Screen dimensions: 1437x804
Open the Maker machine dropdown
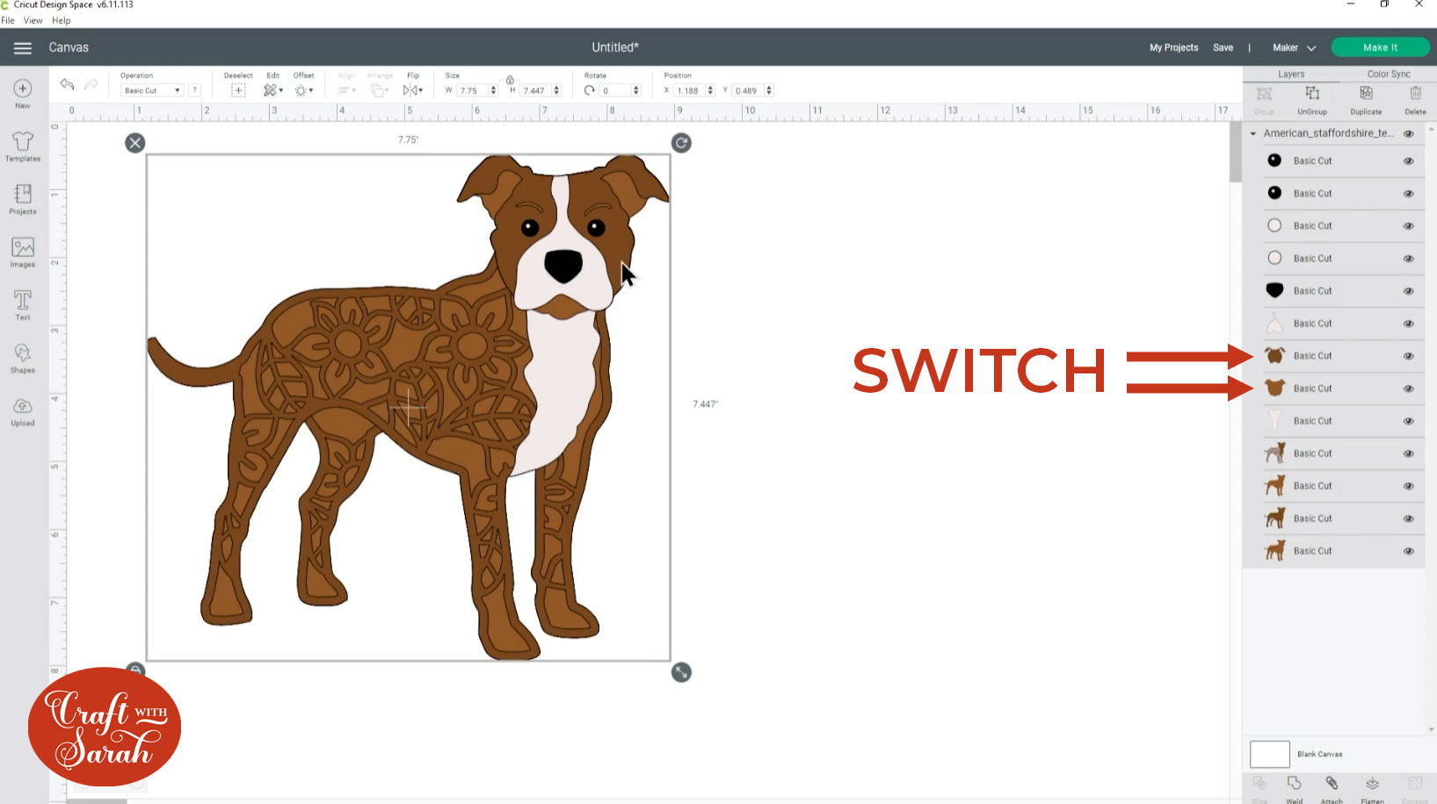click(1294, 47)
